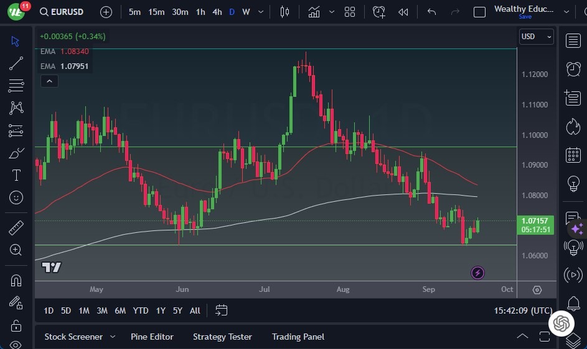This screenshot has height=349, width=587.
Task: Activate the Measure ruler tool
Action: coord(16,228)
